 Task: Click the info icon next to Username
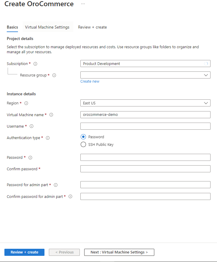[32, 126]
